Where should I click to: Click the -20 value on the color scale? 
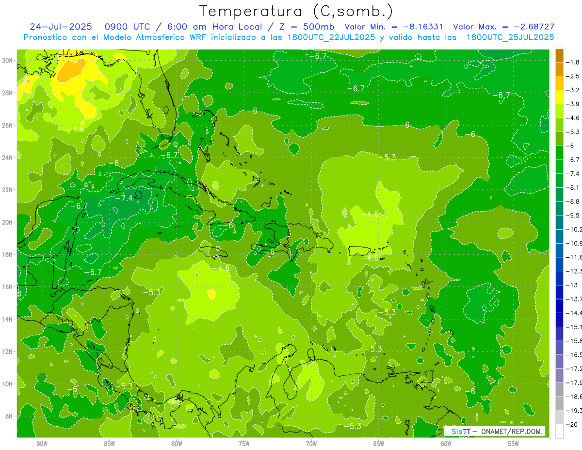pos(572,424)
